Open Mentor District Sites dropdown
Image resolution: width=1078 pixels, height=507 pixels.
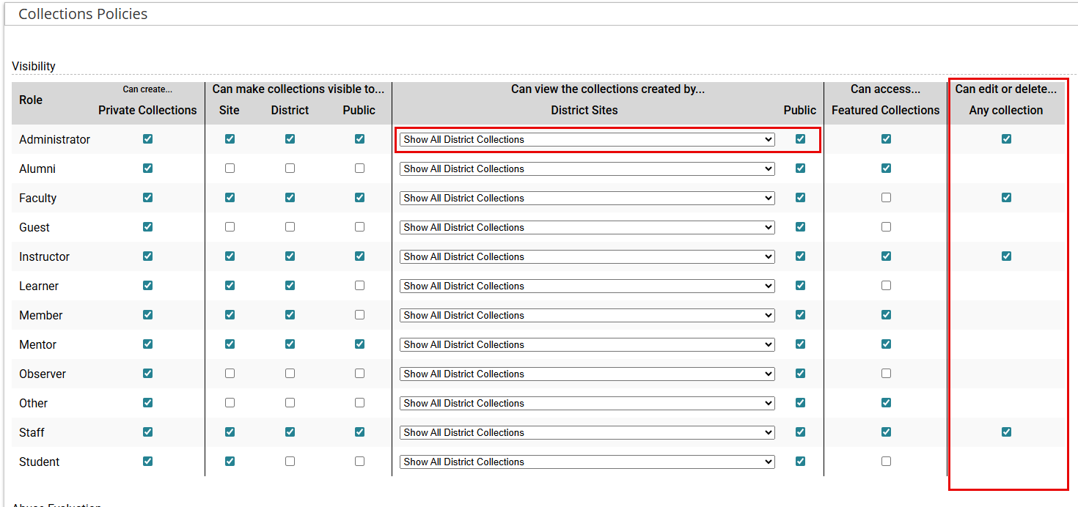(x=587, y=344)
